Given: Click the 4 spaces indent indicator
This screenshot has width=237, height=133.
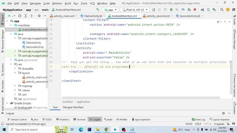Looking at the screenshot, I should 219,124.
